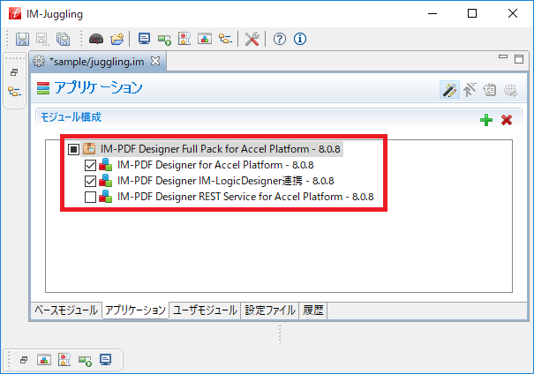Maximize the editor pane
The height and width of the screenshot is (374, 534).
point(519,59)
